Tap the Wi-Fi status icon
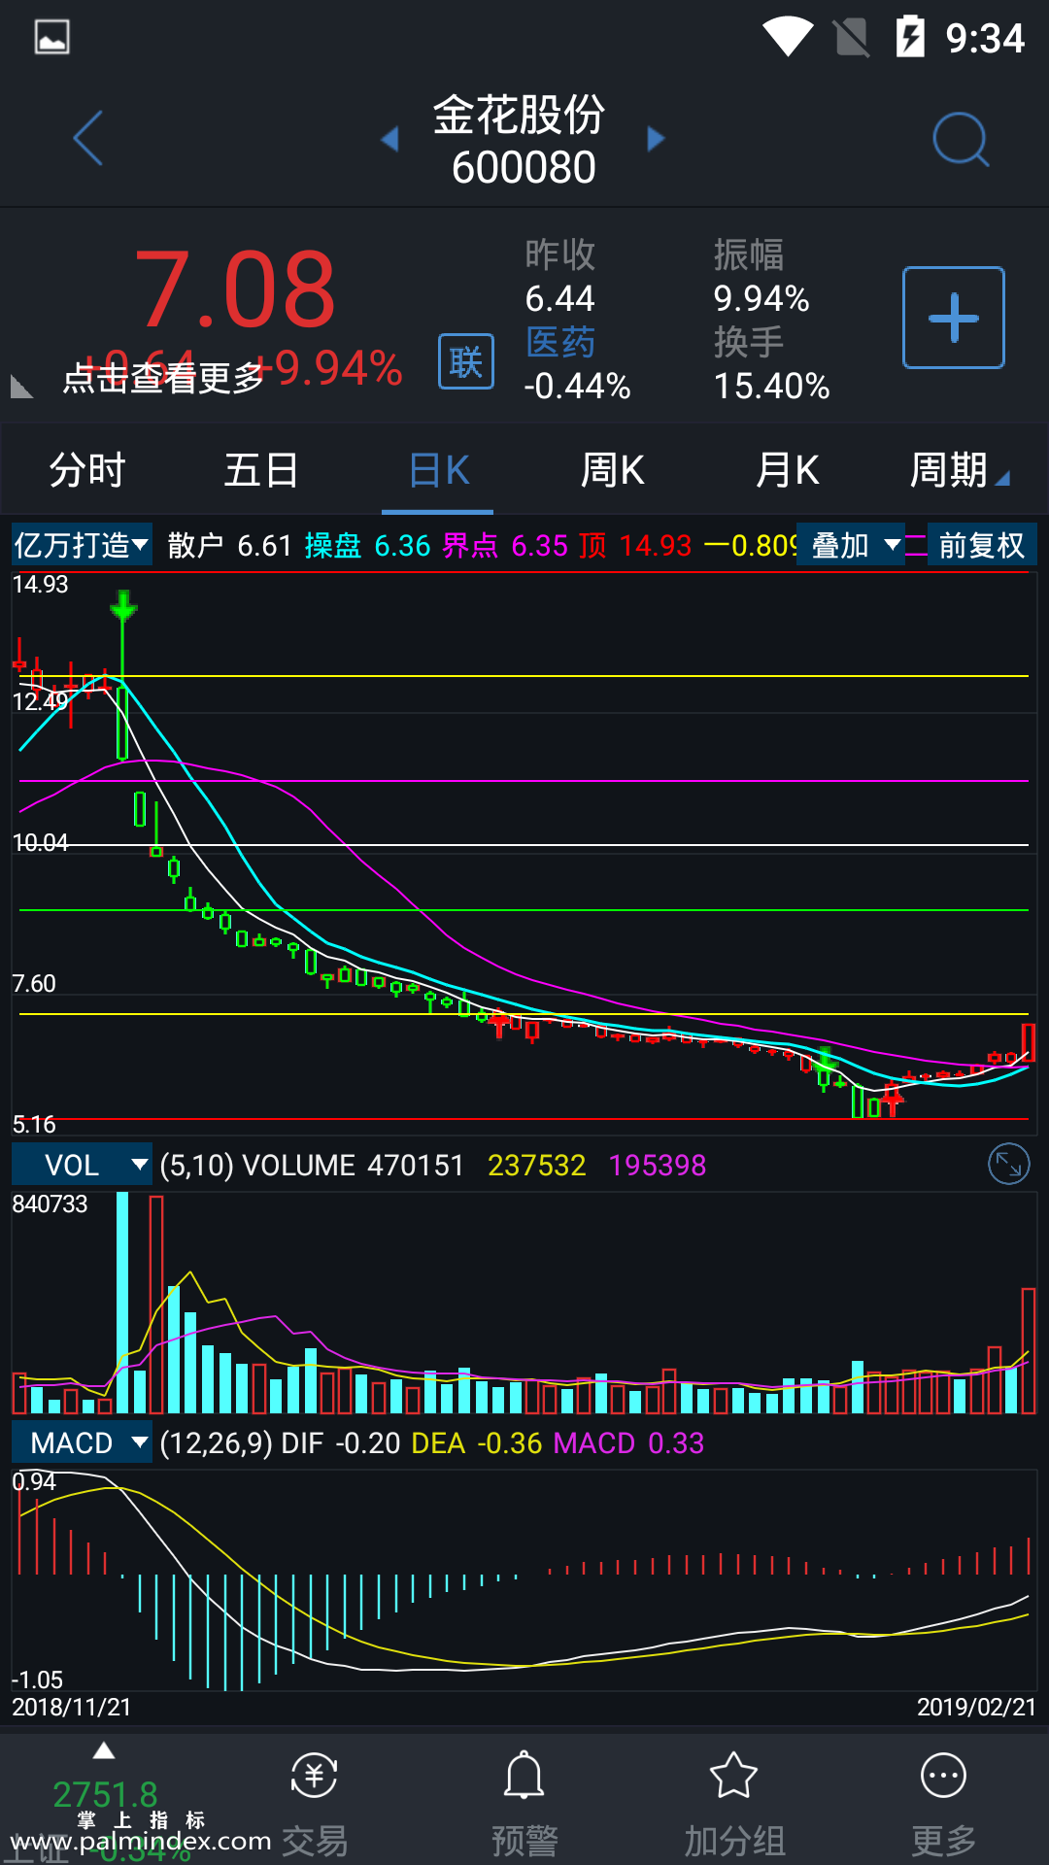This screenshot has width=1049, height=1865. point(788,37)
